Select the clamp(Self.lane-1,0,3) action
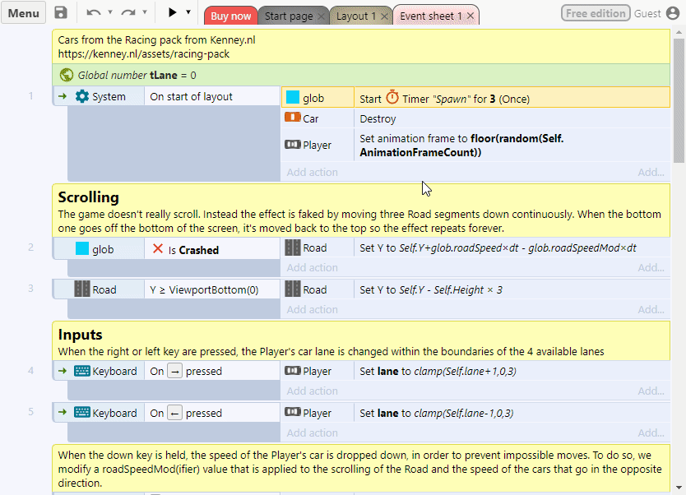The image size is (686, 495). click(x=512, y=414)
